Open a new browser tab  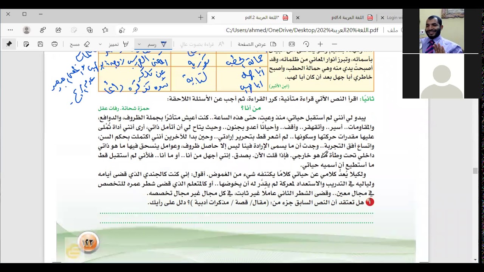coord(201,17)
